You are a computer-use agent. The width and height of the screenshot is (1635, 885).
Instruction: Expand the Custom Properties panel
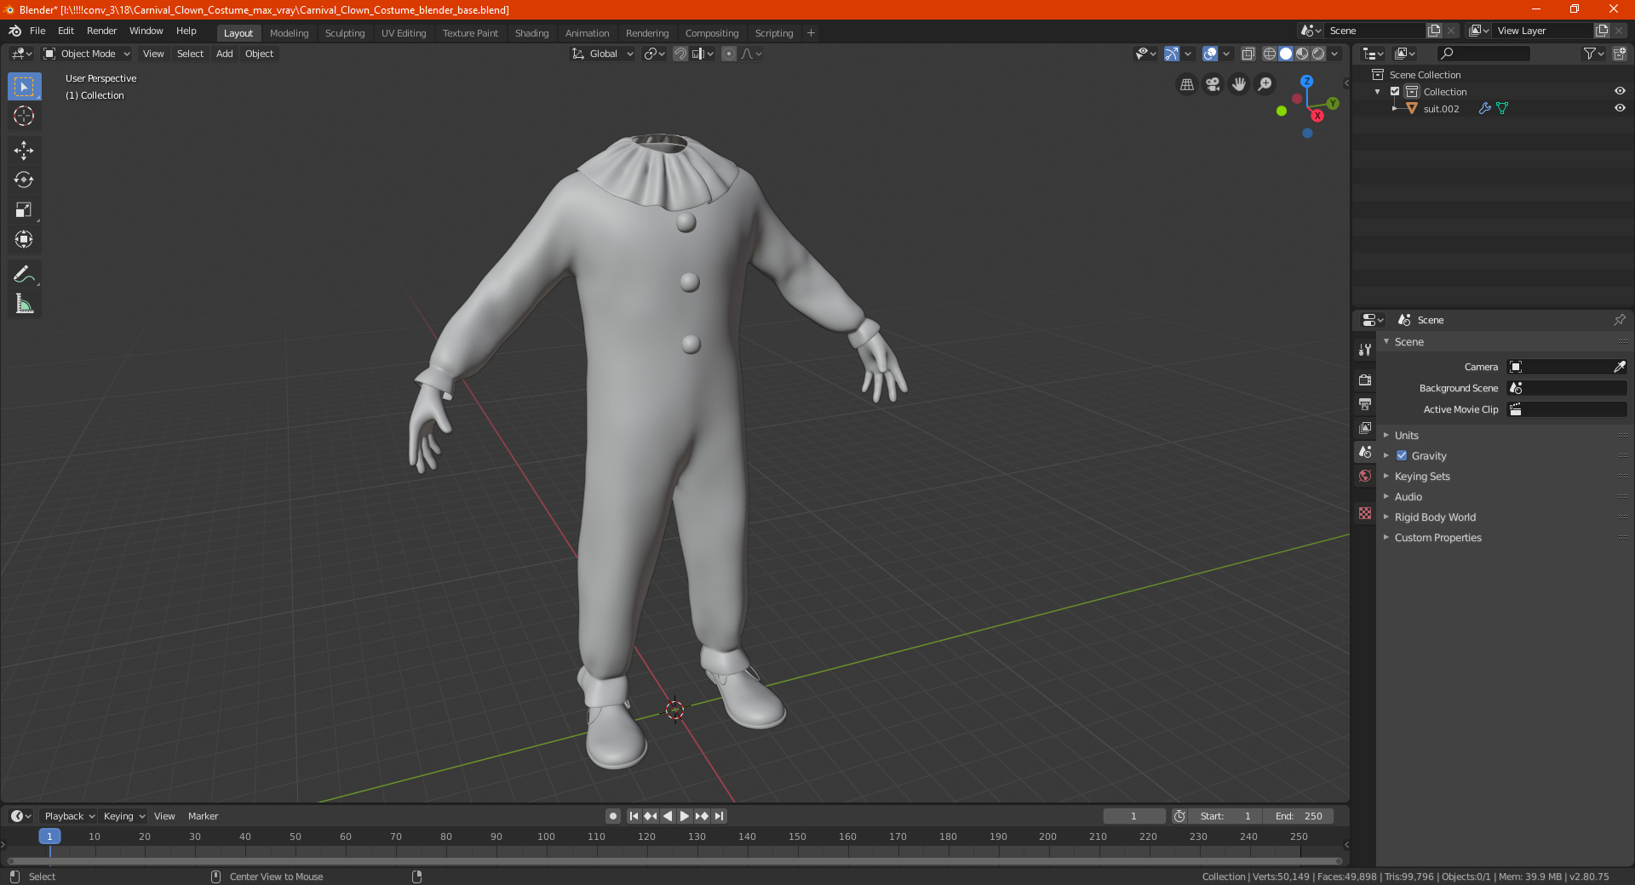tap(1437, 538)
